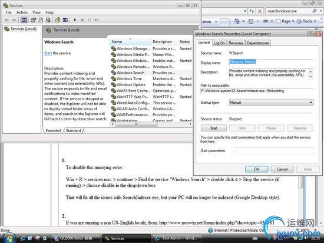Click the browser Home icon
Image resolution: width=324 pixels, height=243 pixels.
point(237,21)
